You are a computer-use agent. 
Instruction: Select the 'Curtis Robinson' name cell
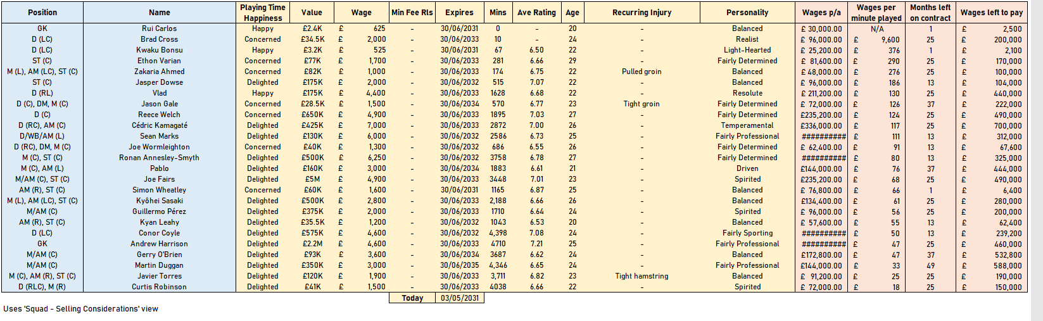tap(160, 287)
